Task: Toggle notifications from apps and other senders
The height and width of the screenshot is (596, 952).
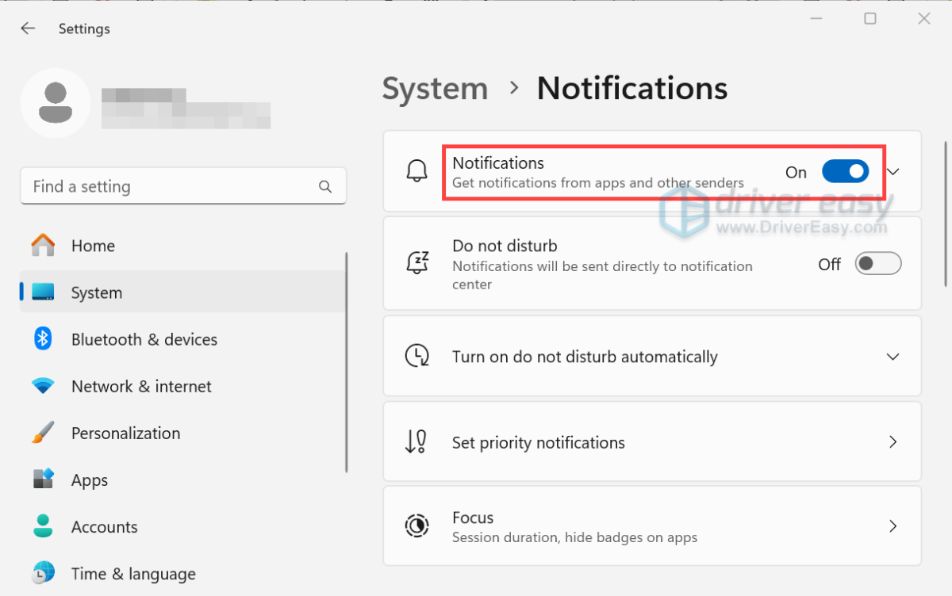Action: point(846,171)
